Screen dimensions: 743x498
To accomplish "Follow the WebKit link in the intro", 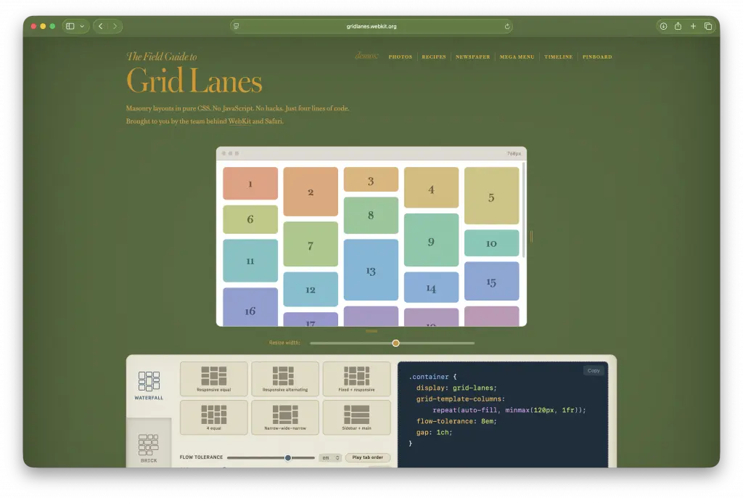I will pyautogui.click(x=239, y=121).
